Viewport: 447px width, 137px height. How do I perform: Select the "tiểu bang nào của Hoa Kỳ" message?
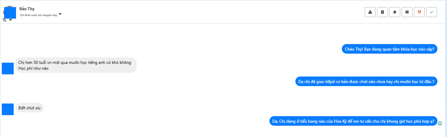coord(353,121)
